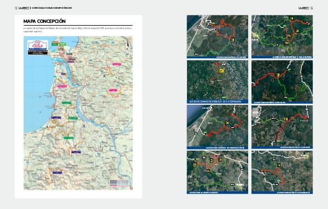
Task: Click the LOTA town label on the satellite map
Action: click(x=255, y=112)
